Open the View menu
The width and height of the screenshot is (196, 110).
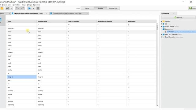[x=10, y=5]
